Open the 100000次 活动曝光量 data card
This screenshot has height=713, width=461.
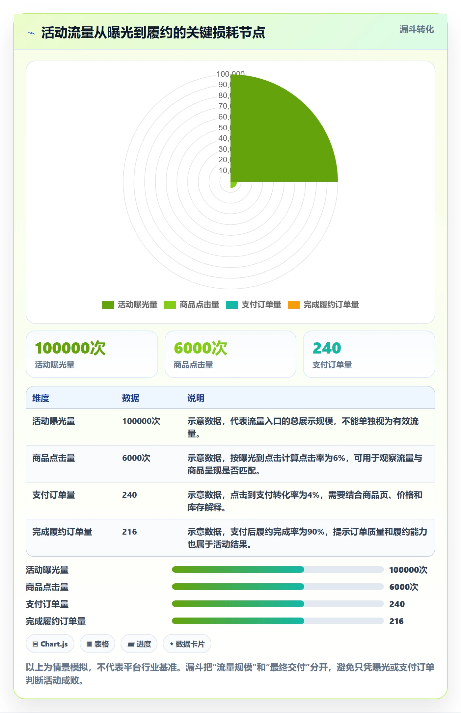92,354
